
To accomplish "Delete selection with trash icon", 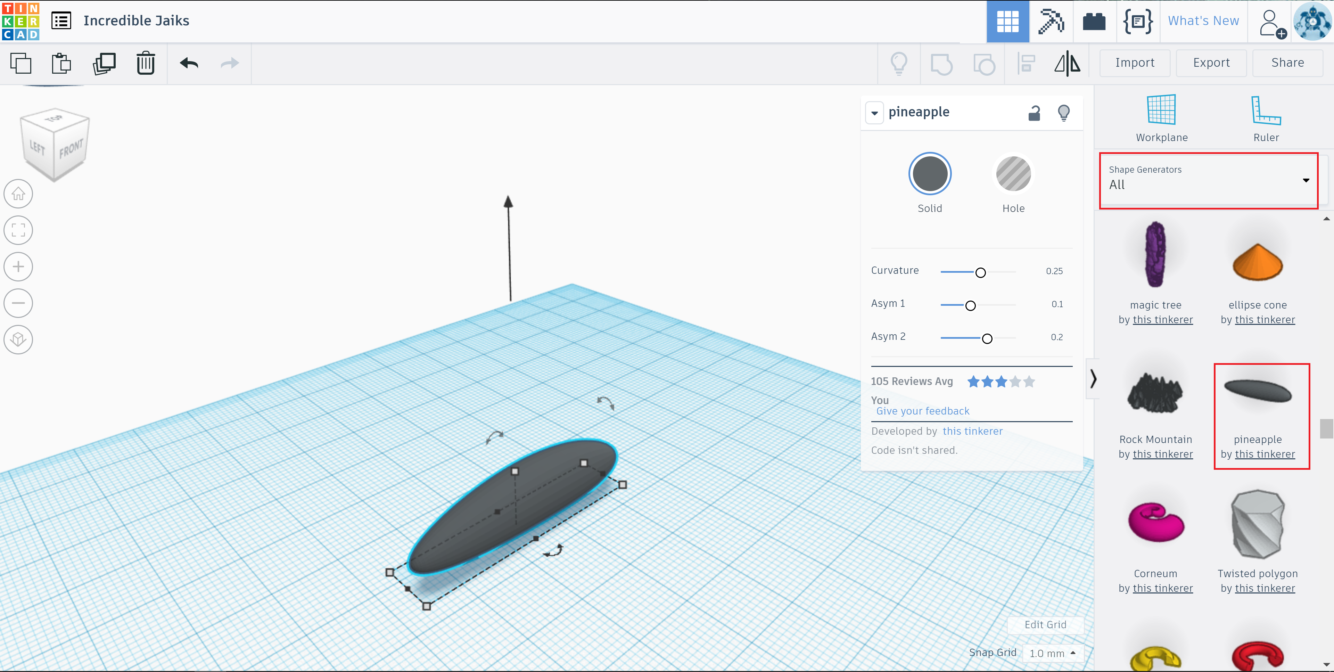I will [146, 63].
